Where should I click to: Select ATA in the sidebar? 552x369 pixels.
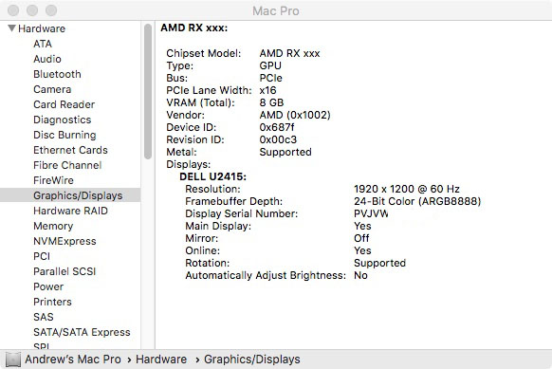click(43, 44)
